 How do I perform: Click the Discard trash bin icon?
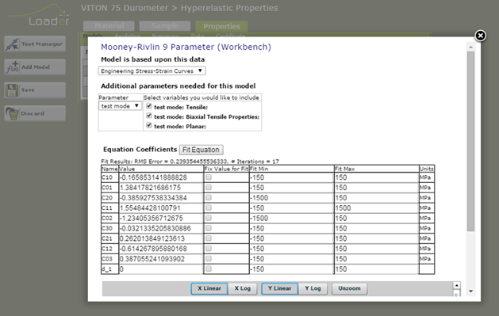[x=13, y=113]
